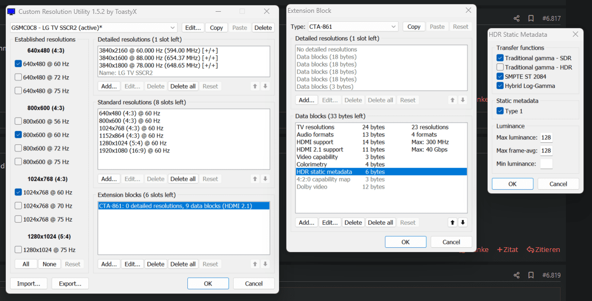Click the Export... button
Viewport: 592px width, 301px height.
point(70,283)
